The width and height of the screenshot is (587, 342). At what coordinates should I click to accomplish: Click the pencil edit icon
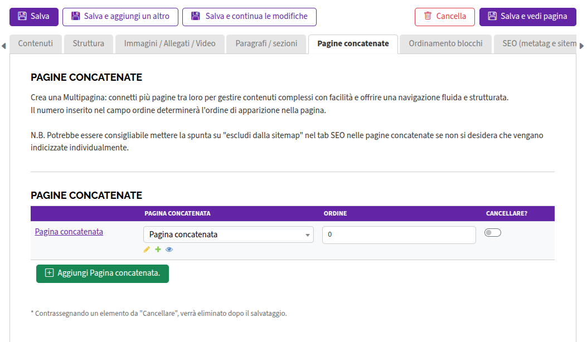coord(147,250)
